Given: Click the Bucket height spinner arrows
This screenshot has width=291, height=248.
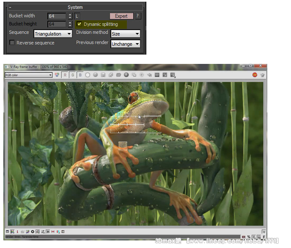Looking at the screenshot, I should [x=70, y=24].
